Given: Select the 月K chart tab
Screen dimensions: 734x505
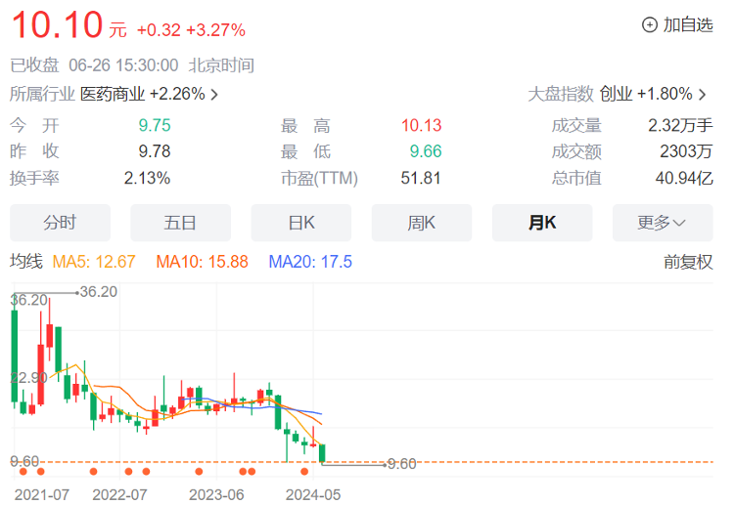Looking at the screenshot, I should coord(542,223).
